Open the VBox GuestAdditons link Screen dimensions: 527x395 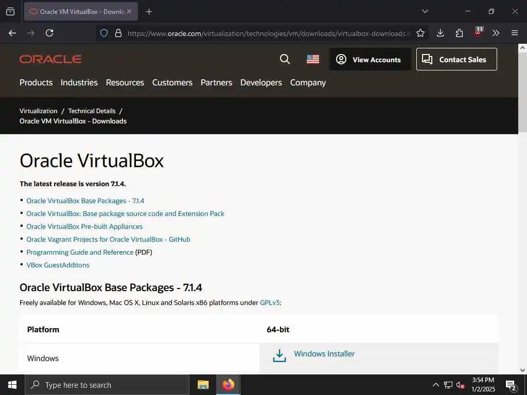pyautogui.click(x=58, y=265)
